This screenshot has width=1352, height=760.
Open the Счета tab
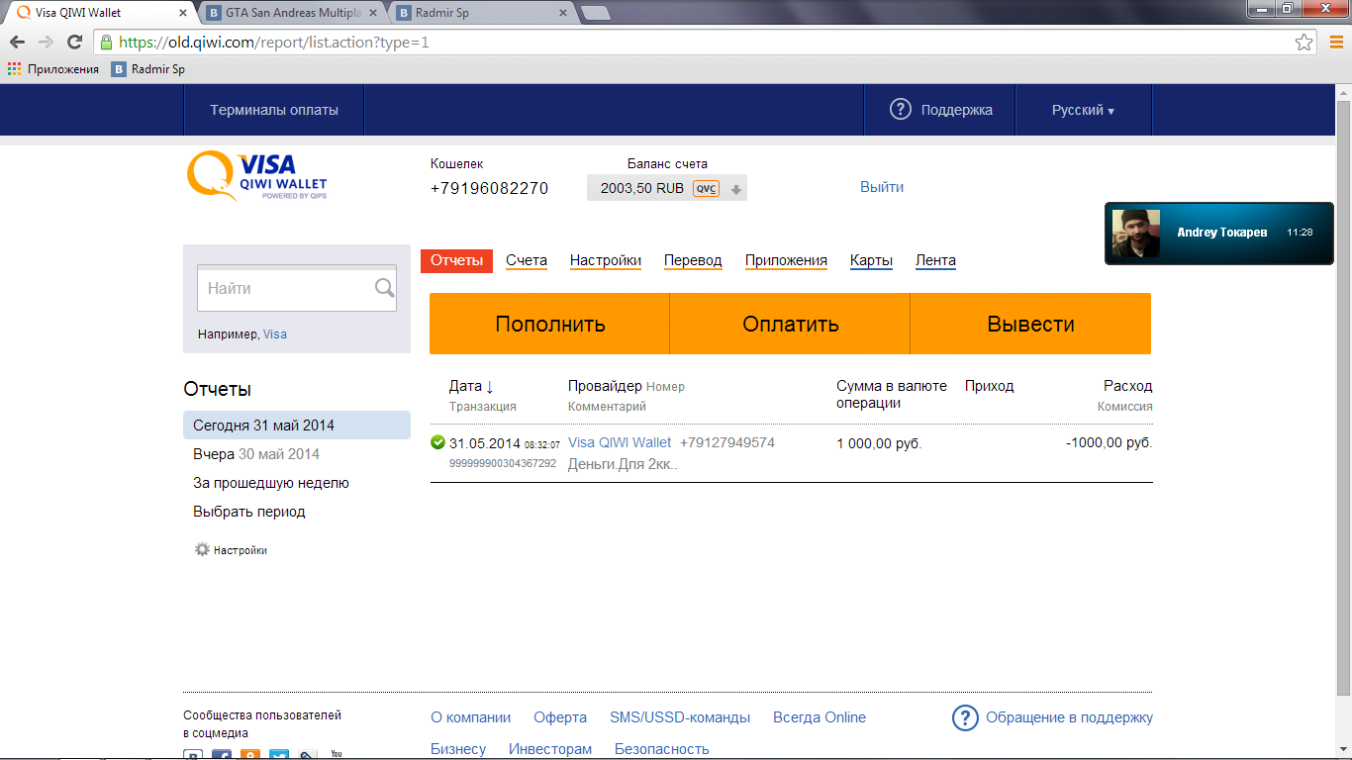527,260
